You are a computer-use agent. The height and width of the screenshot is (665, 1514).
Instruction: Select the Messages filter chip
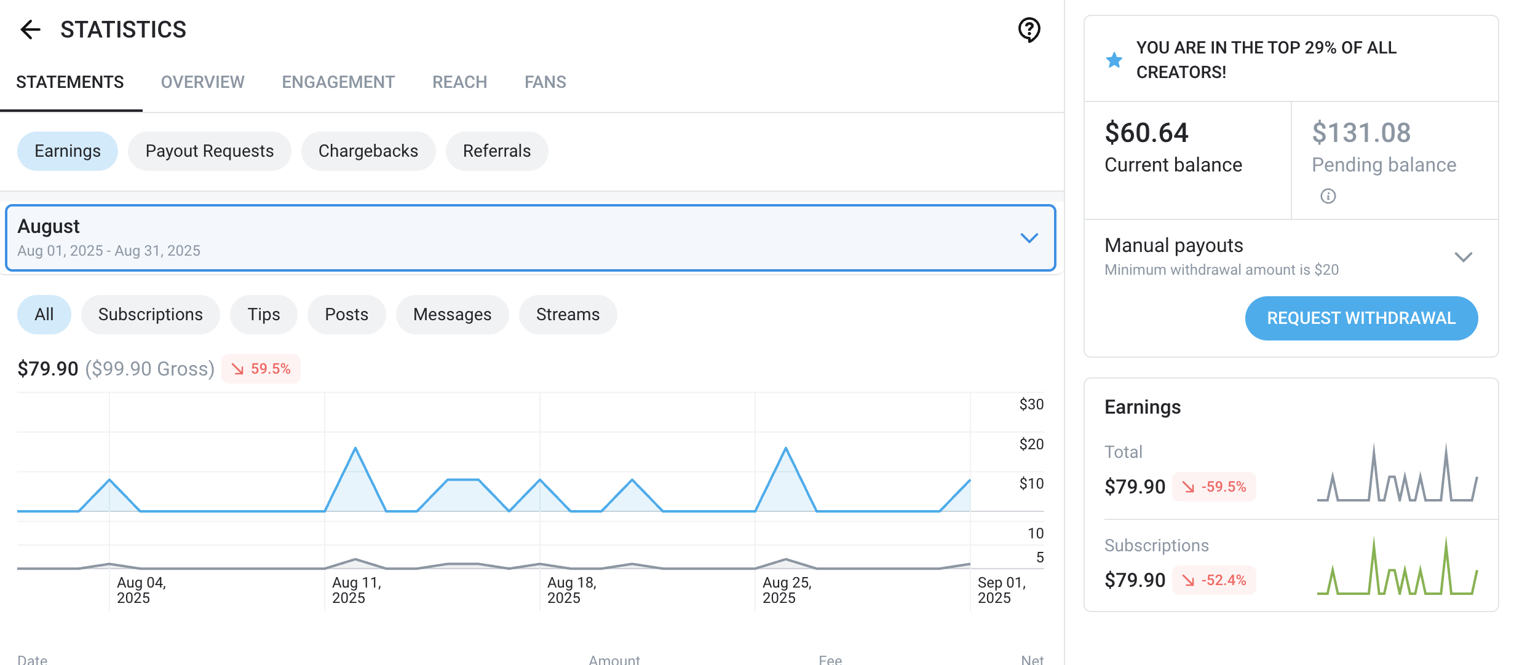coord(453,314)
